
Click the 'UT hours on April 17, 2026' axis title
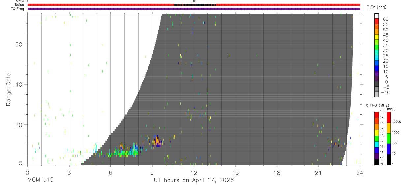[194, 180]
